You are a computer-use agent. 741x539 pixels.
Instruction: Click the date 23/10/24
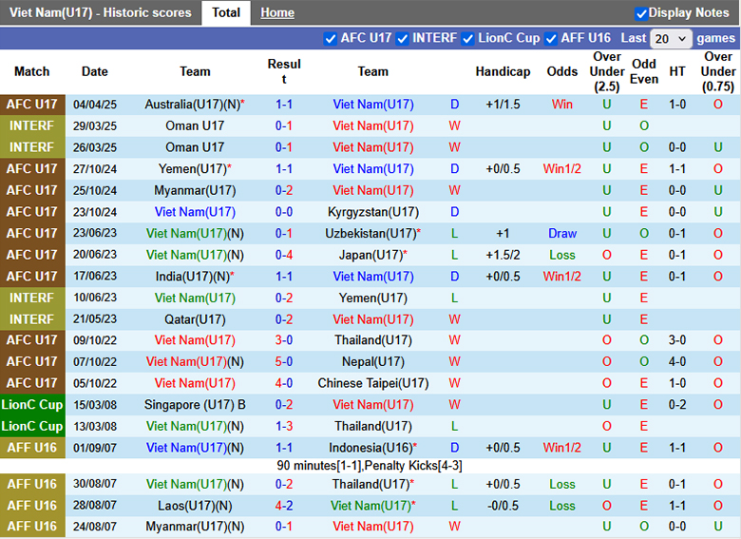[94, 212]
